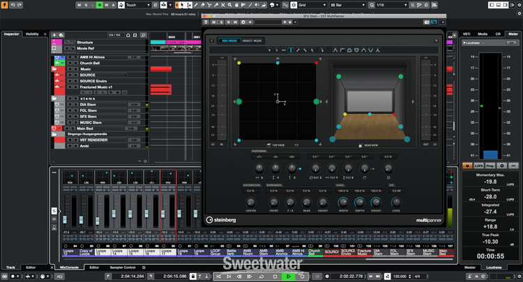Switch to the Master tab at bottom right

point(470,267)
